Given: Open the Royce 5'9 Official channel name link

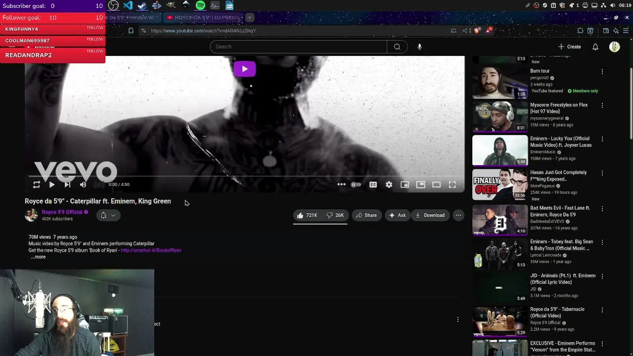Looking at the screenshot, I should click(x=62, y=212).
